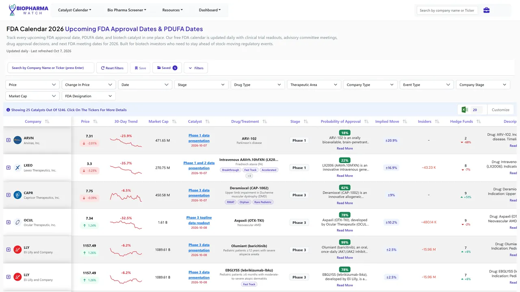The width and height of the screenshot is (520, 292).
Task: Click the Save filter button
Action: tap(140, 68)
